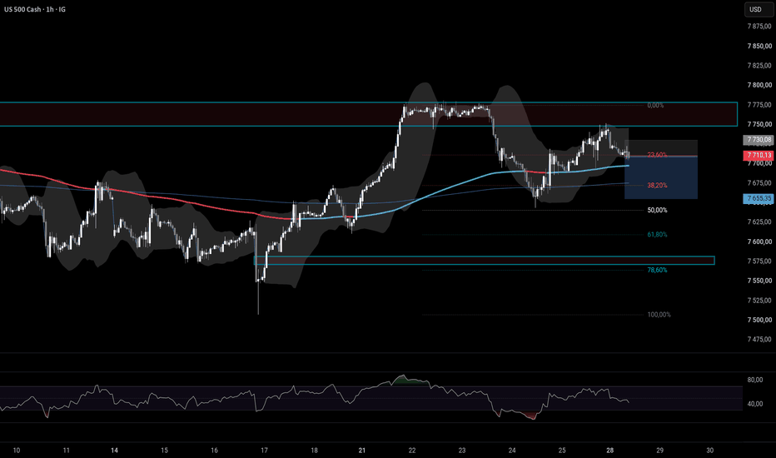Image resolution: width=776 pixels, height=458 pixels.
Task: Click the RSI 80,00 scale label
Action: tap(754, 380)
